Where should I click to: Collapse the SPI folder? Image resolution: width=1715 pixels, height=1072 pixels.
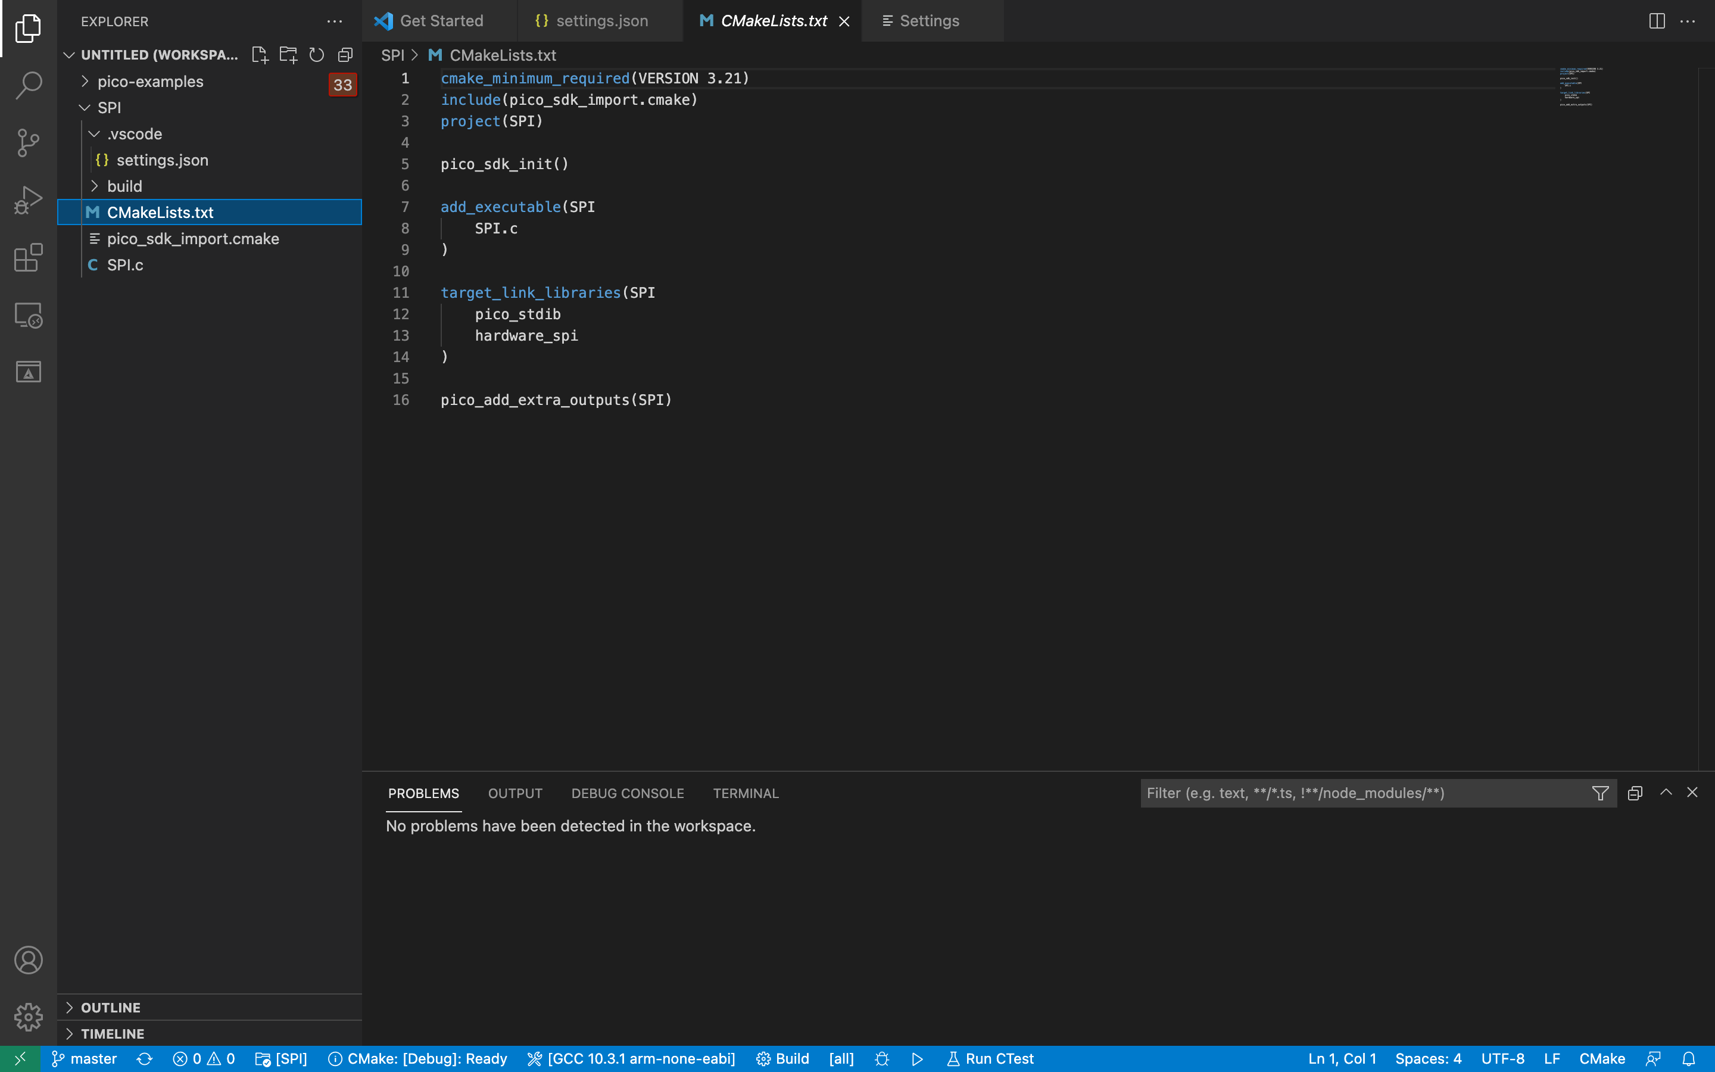tap(85, 107)
